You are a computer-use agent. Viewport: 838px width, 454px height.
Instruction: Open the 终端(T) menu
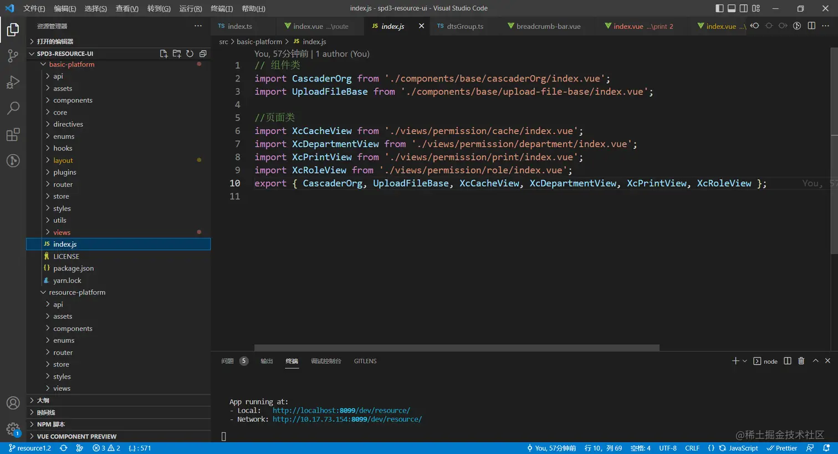click(x=222, y=8)
